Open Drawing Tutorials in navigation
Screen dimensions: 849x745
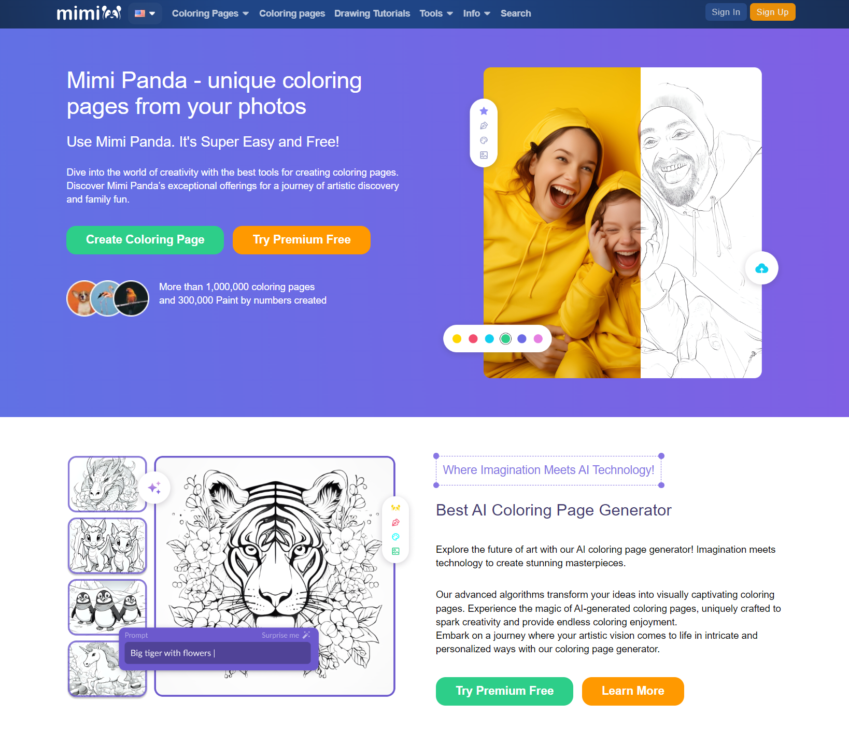(x=372, y=13)
